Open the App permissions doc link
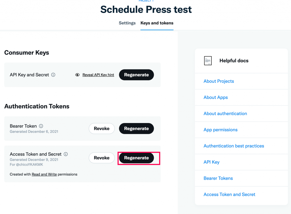The image size is (291, 214). click(221, 130)
